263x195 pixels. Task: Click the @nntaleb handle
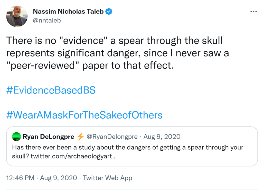click(x=47, y=20)
